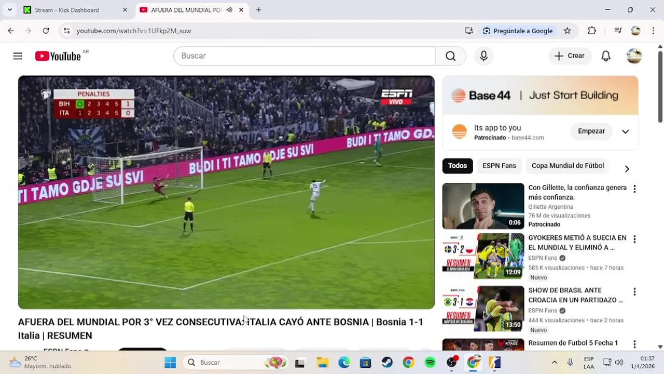The image size is (664, 374).
Task: Click the page vertical scrollbar
Action: coord(660,87)
